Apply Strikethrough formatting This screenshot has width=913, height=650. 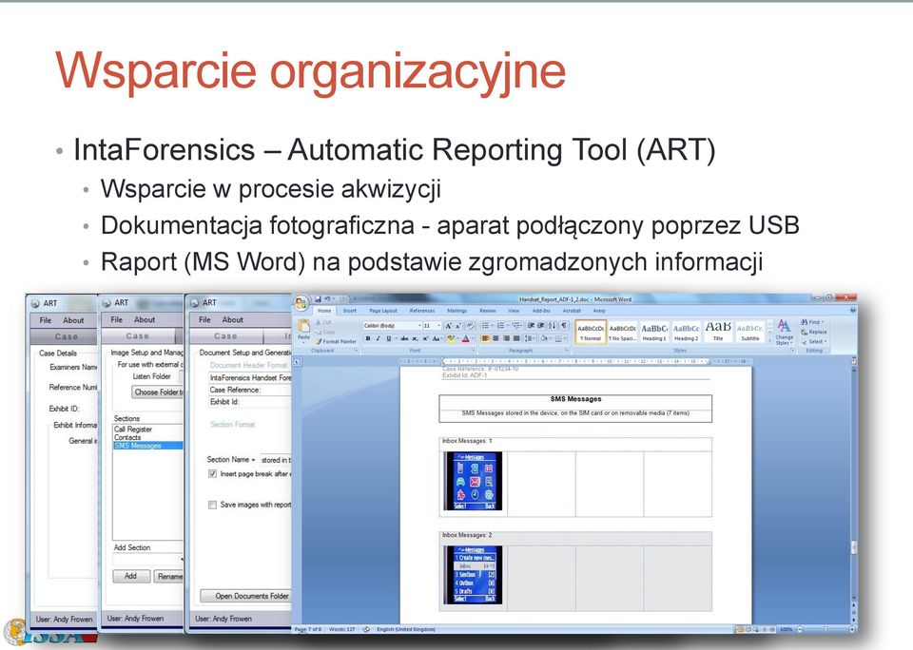pyautogui.click(x=404, y=338)
